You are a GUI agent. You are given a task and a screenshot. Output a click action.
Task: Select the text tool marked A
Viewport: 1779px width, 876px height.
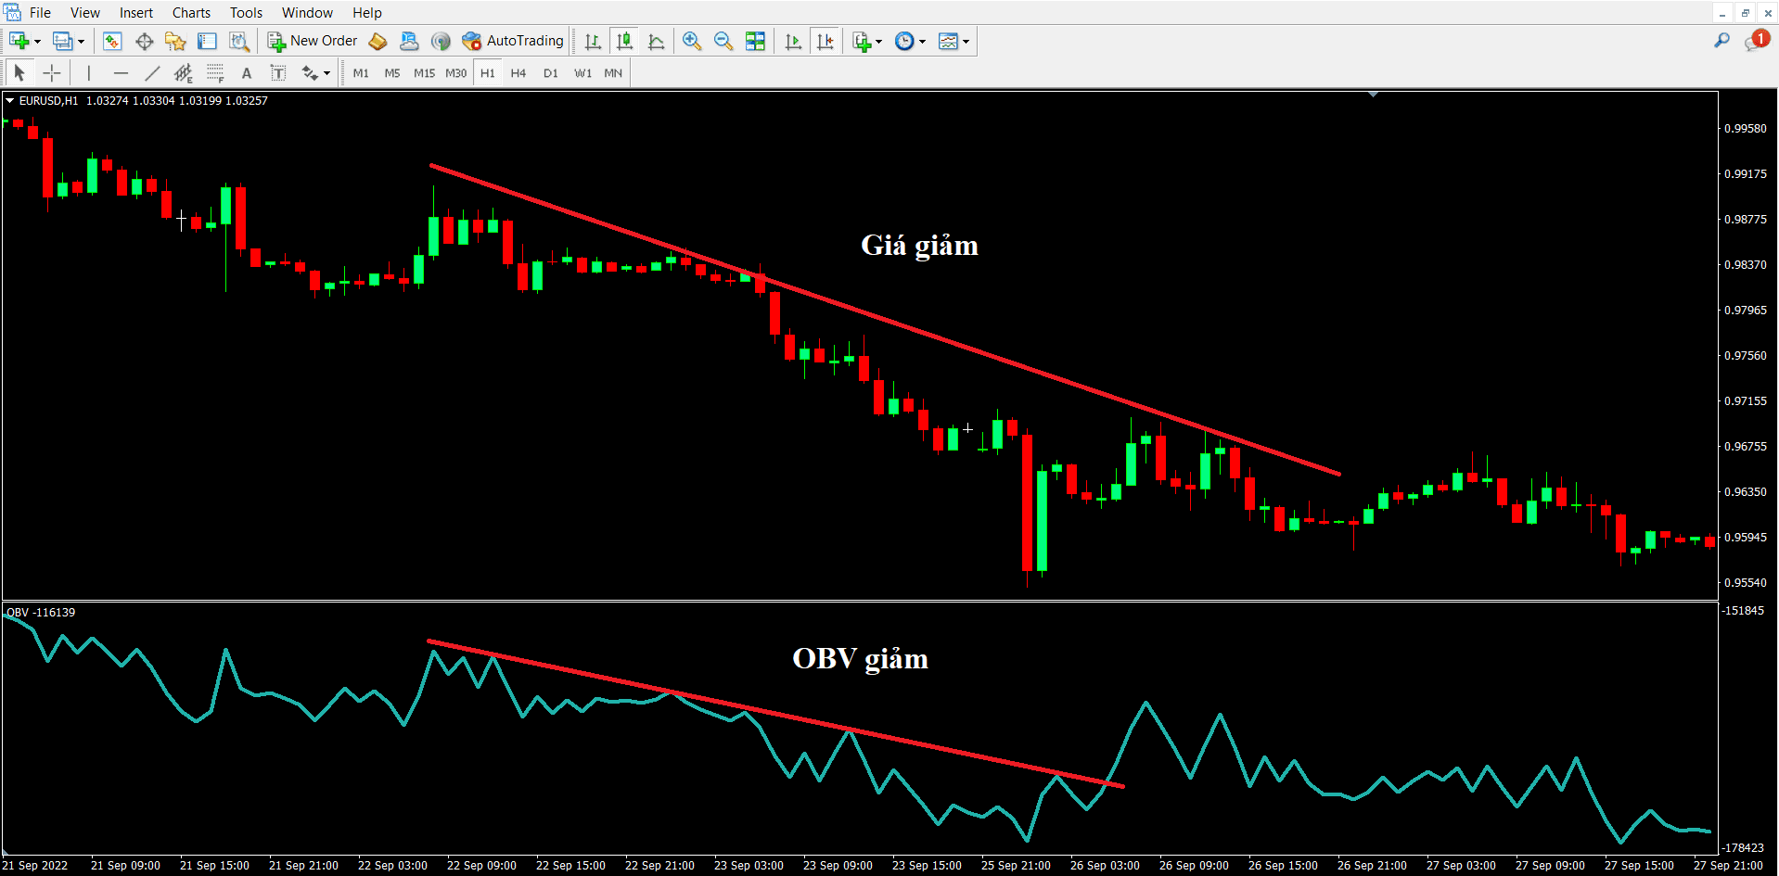(247, 72)
